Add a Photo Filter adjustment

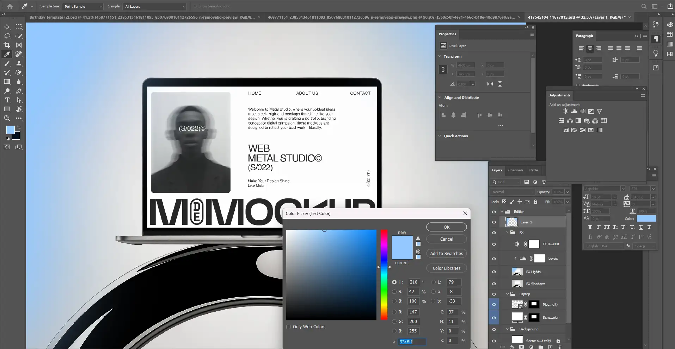tap(587, 121)
